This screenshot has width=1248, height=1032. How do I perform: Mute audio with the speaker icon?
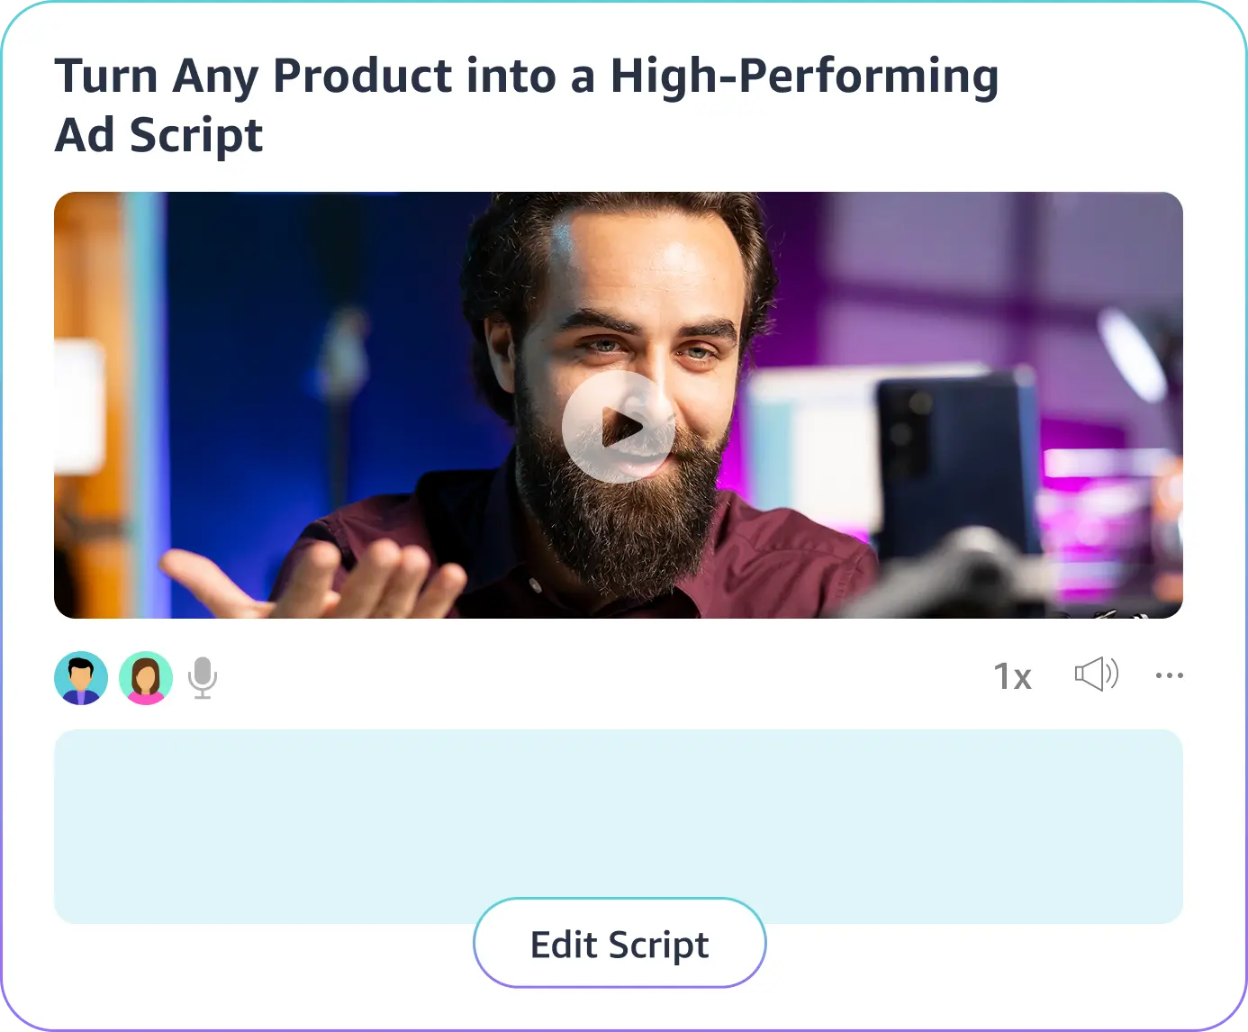(x=1096, y=674)
